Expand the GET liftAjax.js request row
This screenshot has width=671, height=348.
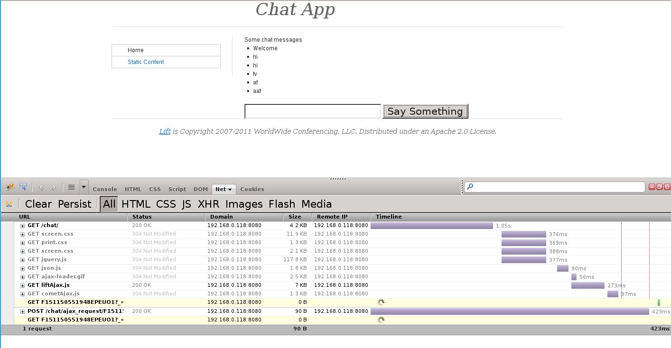[x=22, y=285]
